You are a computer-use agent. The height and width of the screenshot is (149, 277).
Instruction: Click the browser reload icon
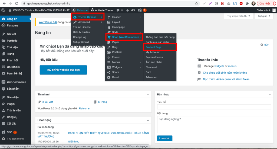pos(17,4)
